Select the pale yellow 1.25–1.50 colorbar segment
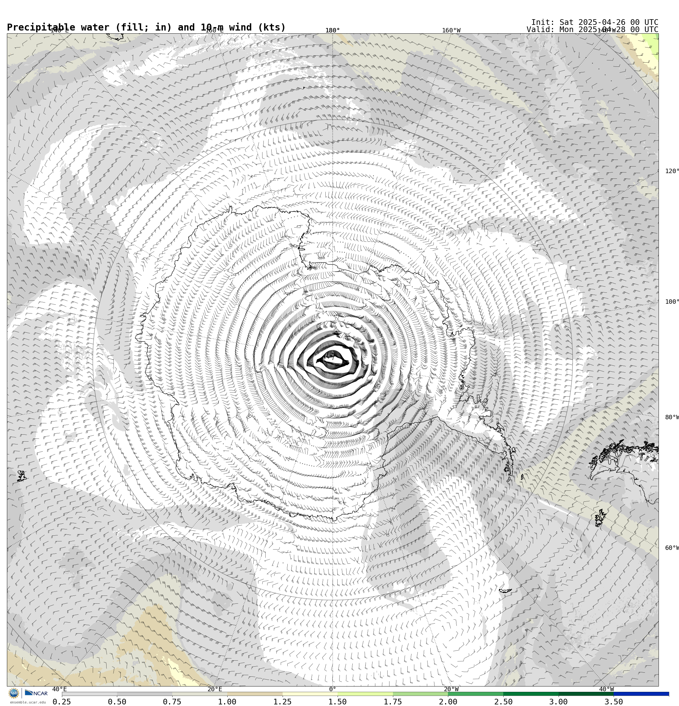 (310, 694)
